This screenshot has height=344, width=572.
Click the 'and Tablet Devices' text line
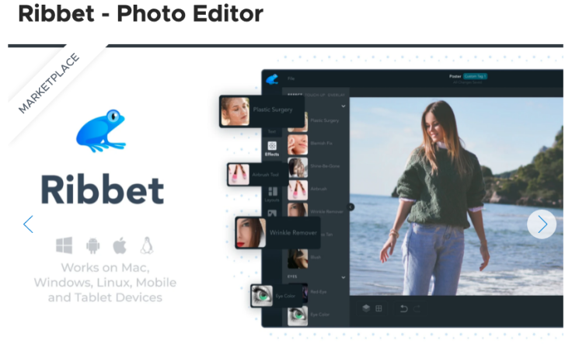(x=105, y=297)
